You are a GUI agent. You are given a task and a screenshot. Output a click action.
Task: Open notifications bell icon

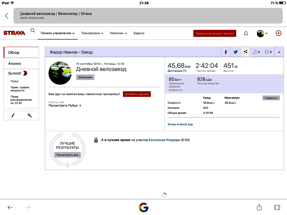(x=246, y=33)
